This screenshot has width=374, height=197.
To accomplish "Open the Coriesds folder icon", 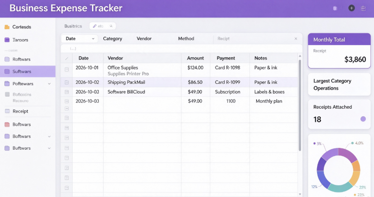I will pyautogui.click(x=7, y=27).
